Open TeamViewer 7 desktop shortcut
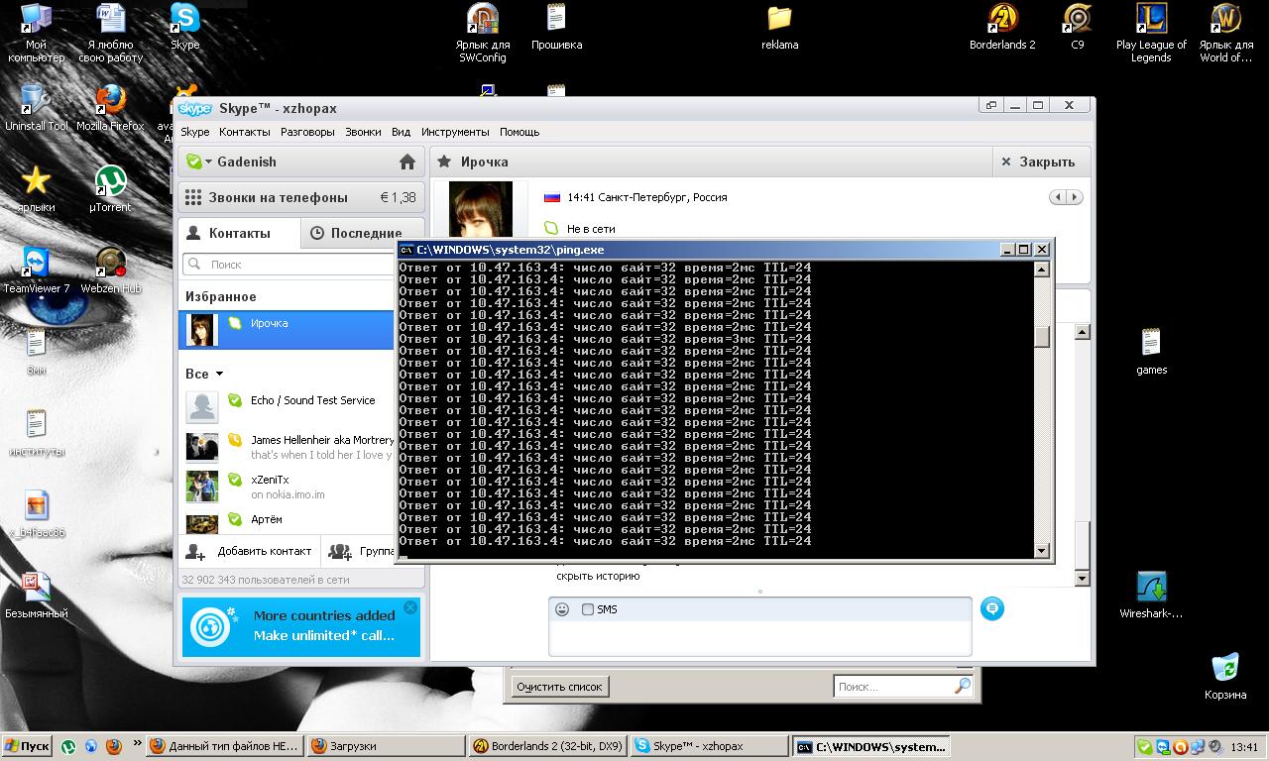 (36, 264)
